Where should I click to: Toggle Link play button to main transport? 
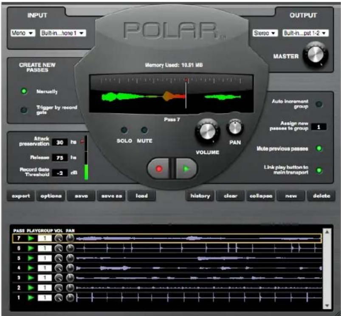[319, 170]
